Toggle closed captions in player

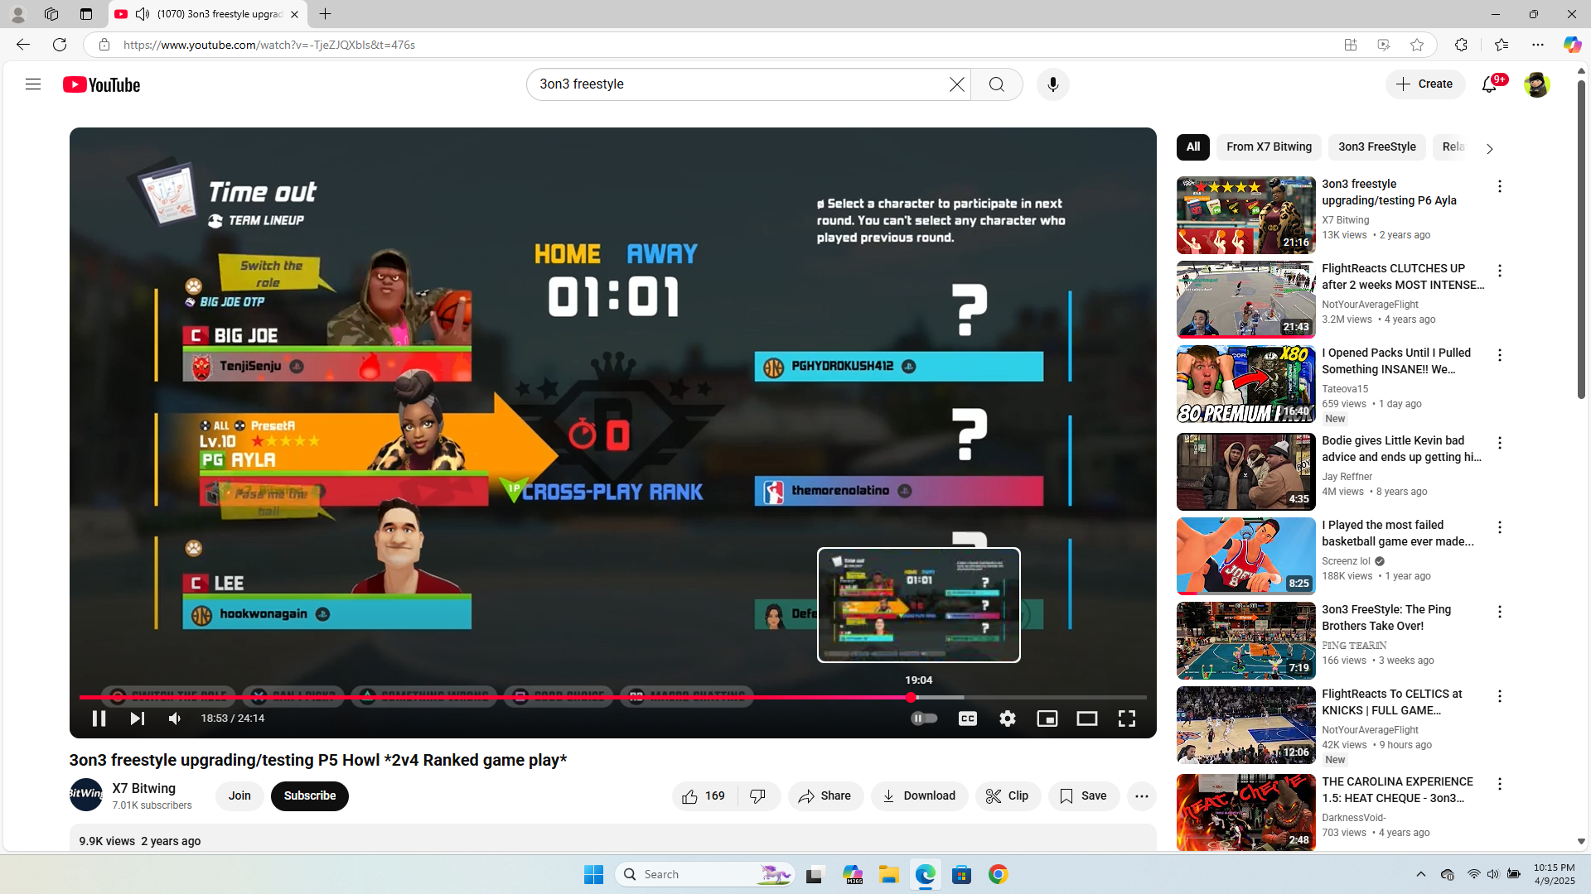[967, 719]
